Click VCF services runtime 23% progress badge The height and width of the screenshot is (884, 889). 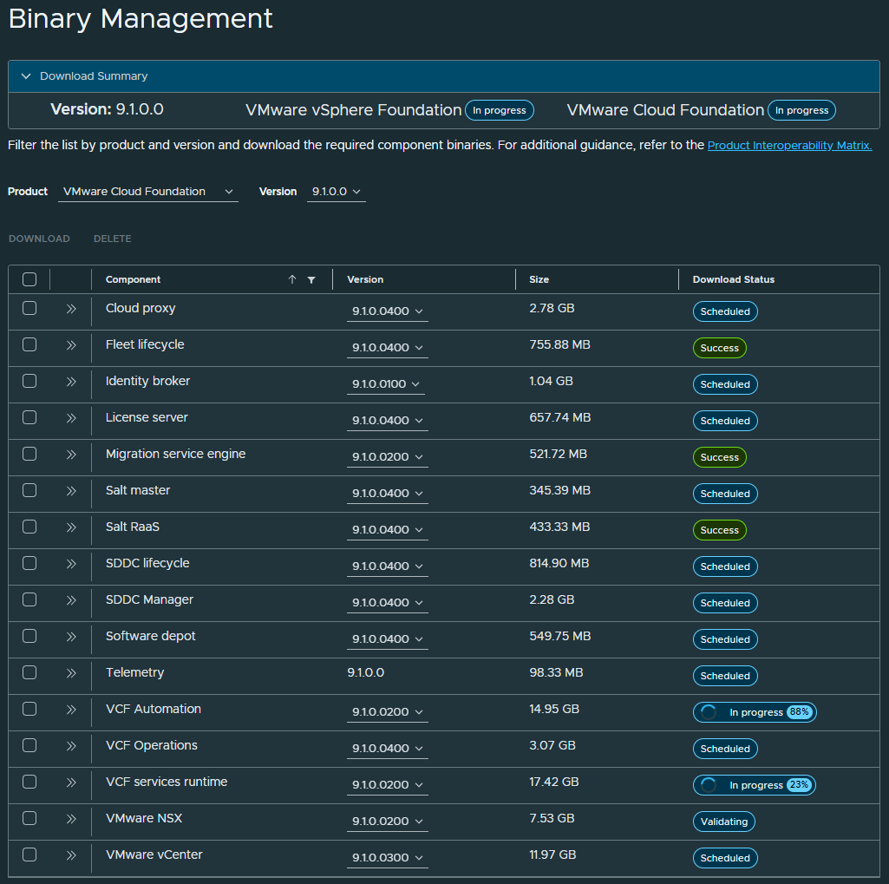click(800, 785)
